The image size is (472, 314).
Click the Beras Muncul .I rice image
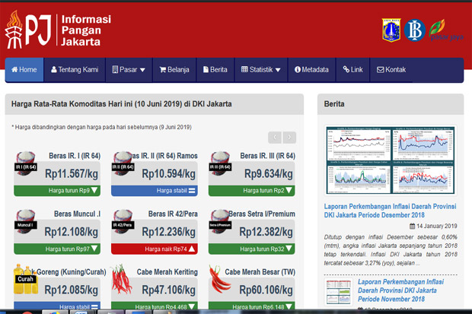point(26,222)
